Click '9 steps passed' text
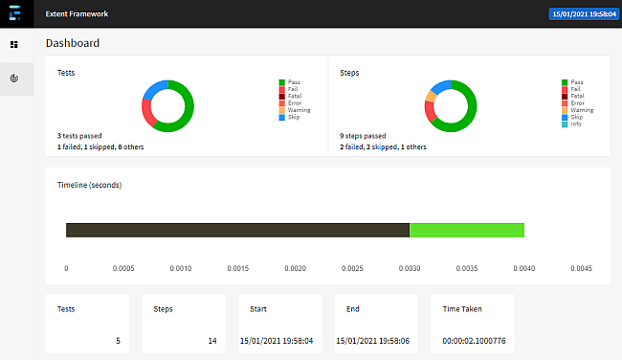The height and width of the screenshot is (360, 622). pyautogui.click(x=363, y=136)
